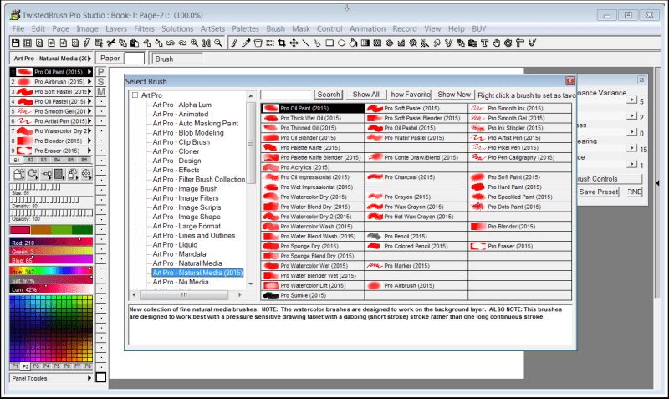Image resolution: width=669 pixels, height=399 pixels.
Task: Select the Rectangle shape tool
Action: click(x=329, y=43)
